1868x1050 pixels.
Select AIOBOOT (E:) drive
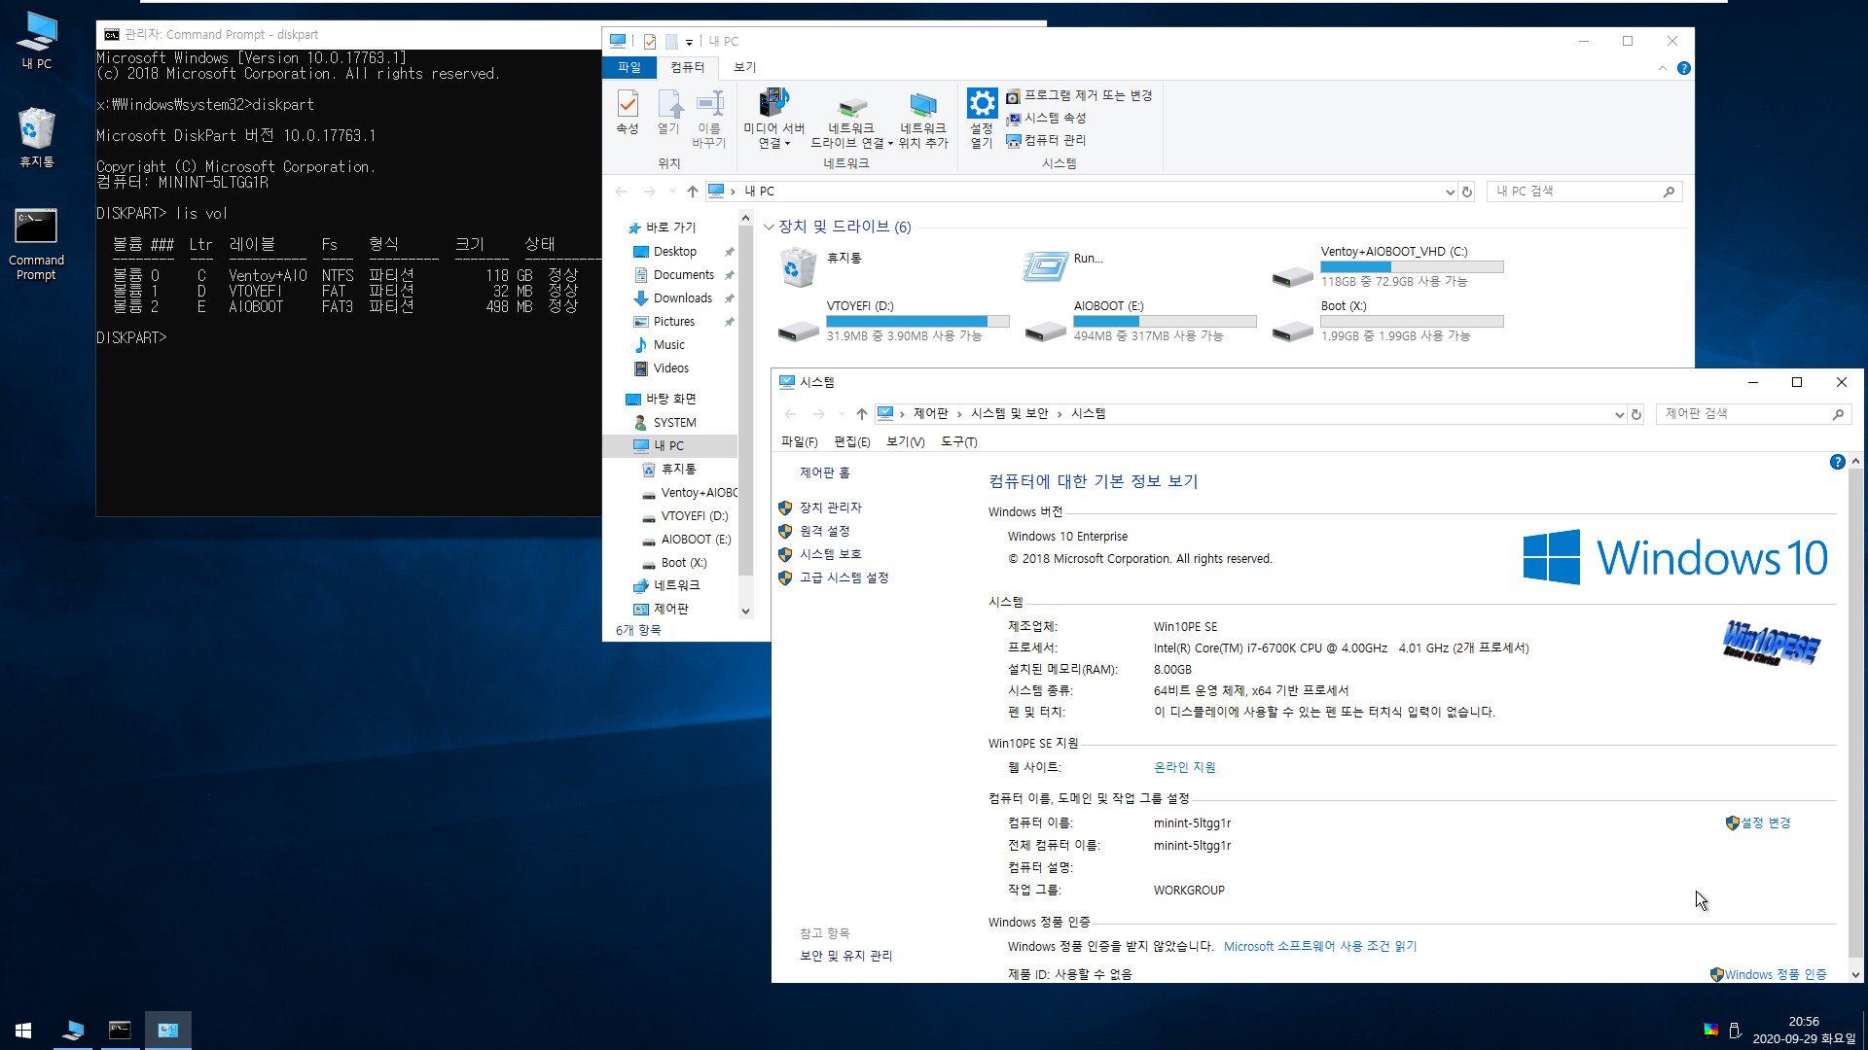tap(1141, 321)
